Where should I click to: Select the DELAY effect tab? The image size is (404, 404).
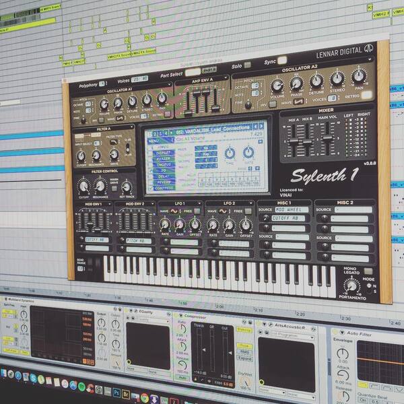point(164,176)
